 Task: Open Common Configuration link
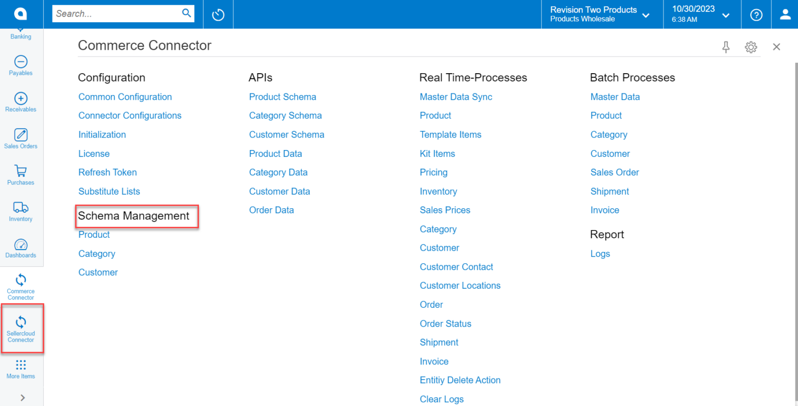click(125, 97)
